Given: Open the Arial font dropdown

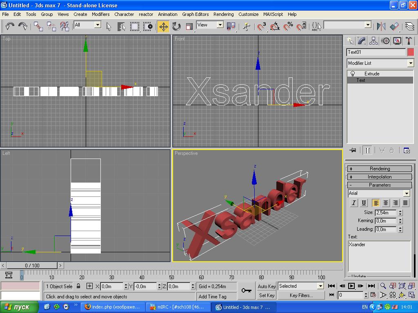Looking at the screenshot, I should tap(407, 193).
